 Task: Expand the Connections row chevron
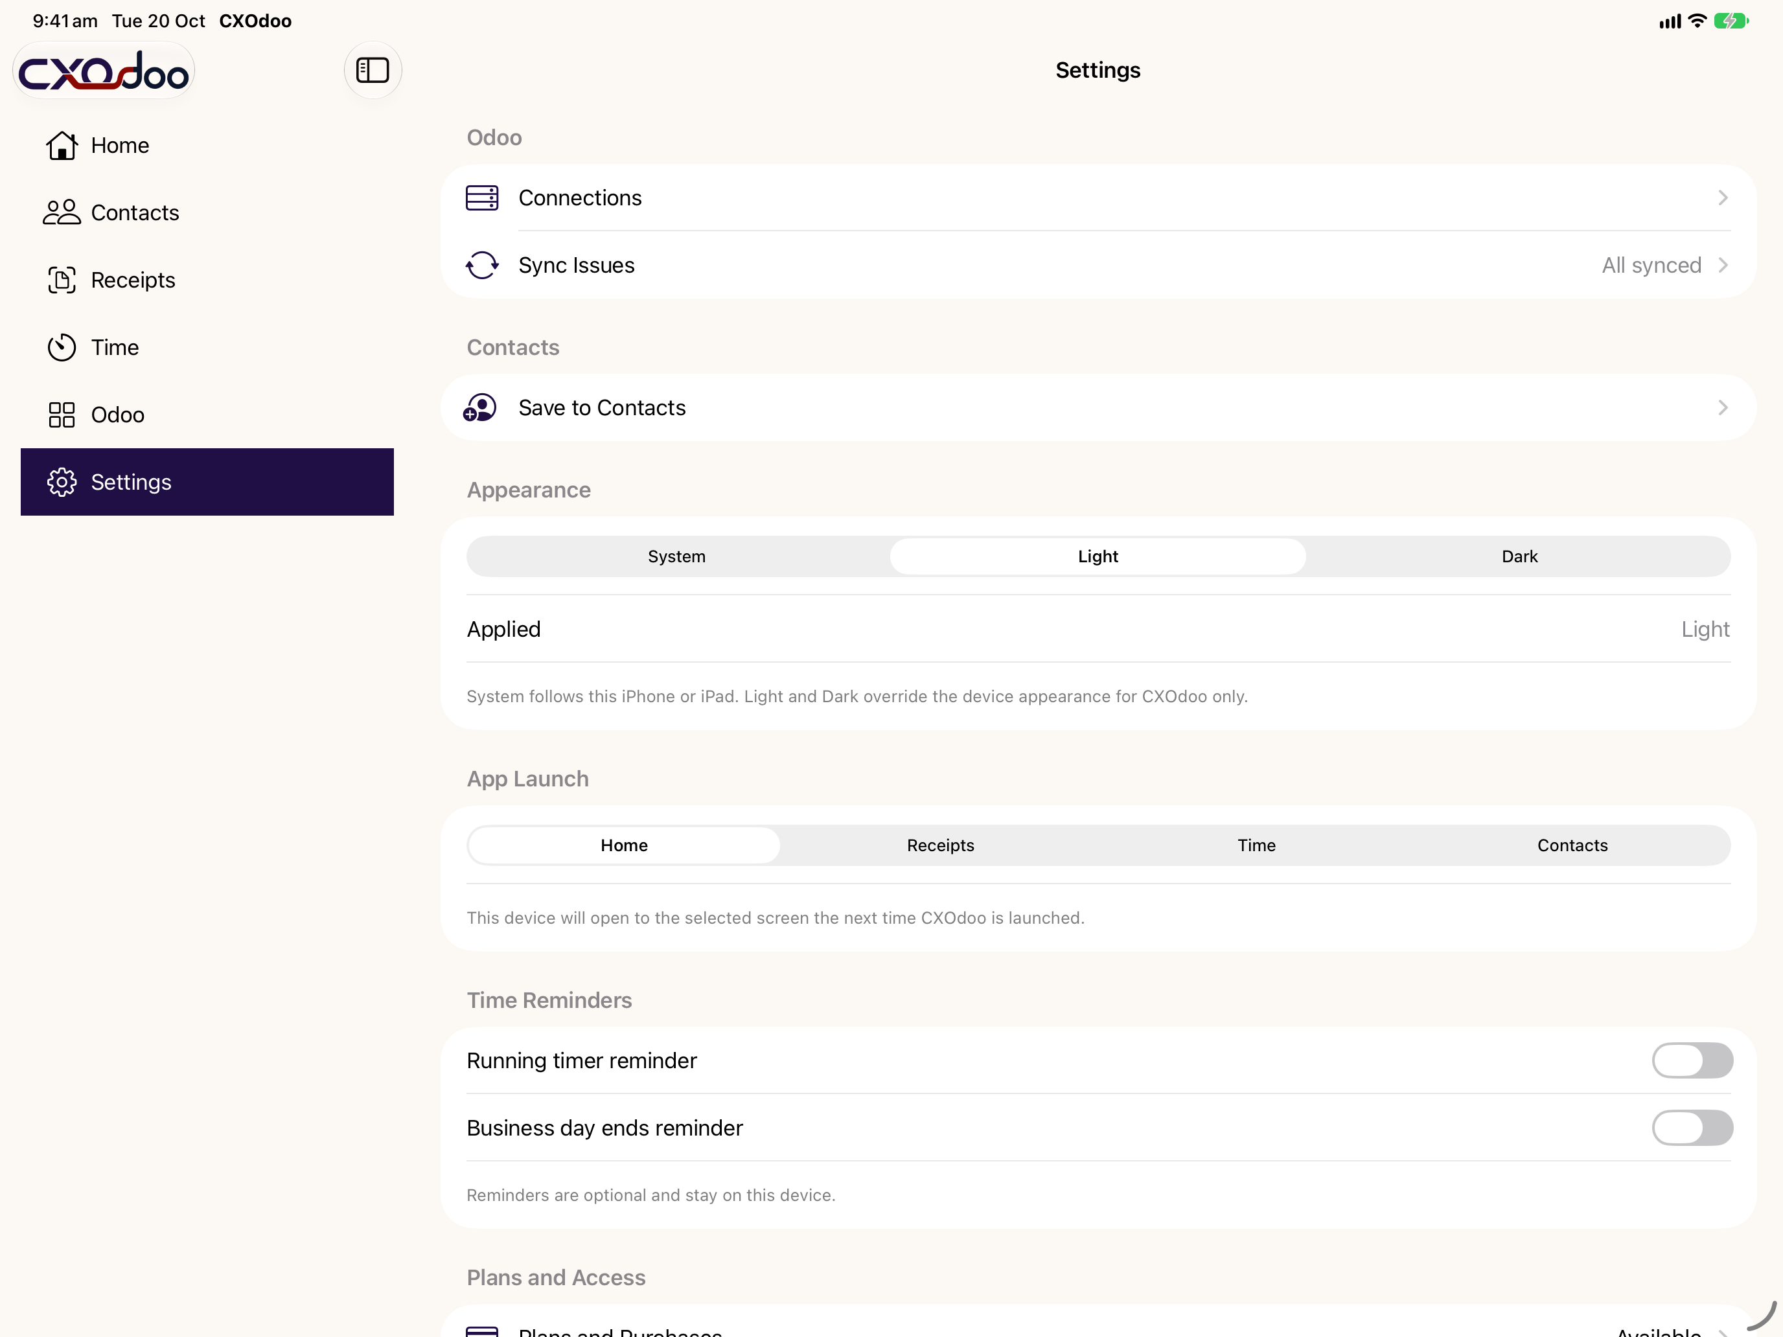1723,198
